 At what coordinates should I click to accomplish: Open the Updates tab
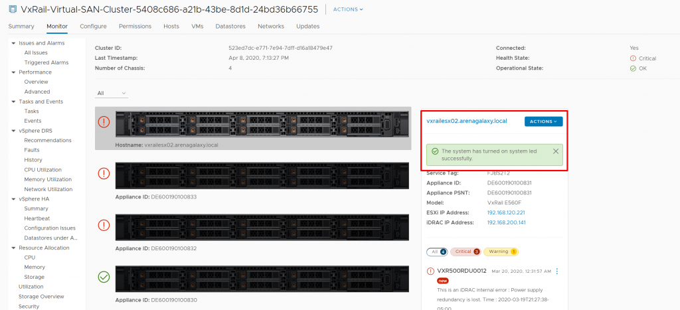click(x=308, y=27)
